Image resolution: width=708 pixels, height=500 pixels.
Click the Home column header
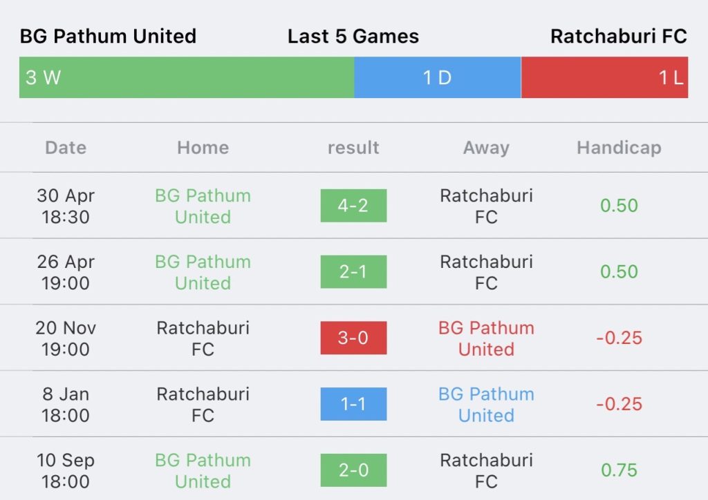tap(203, 148)
